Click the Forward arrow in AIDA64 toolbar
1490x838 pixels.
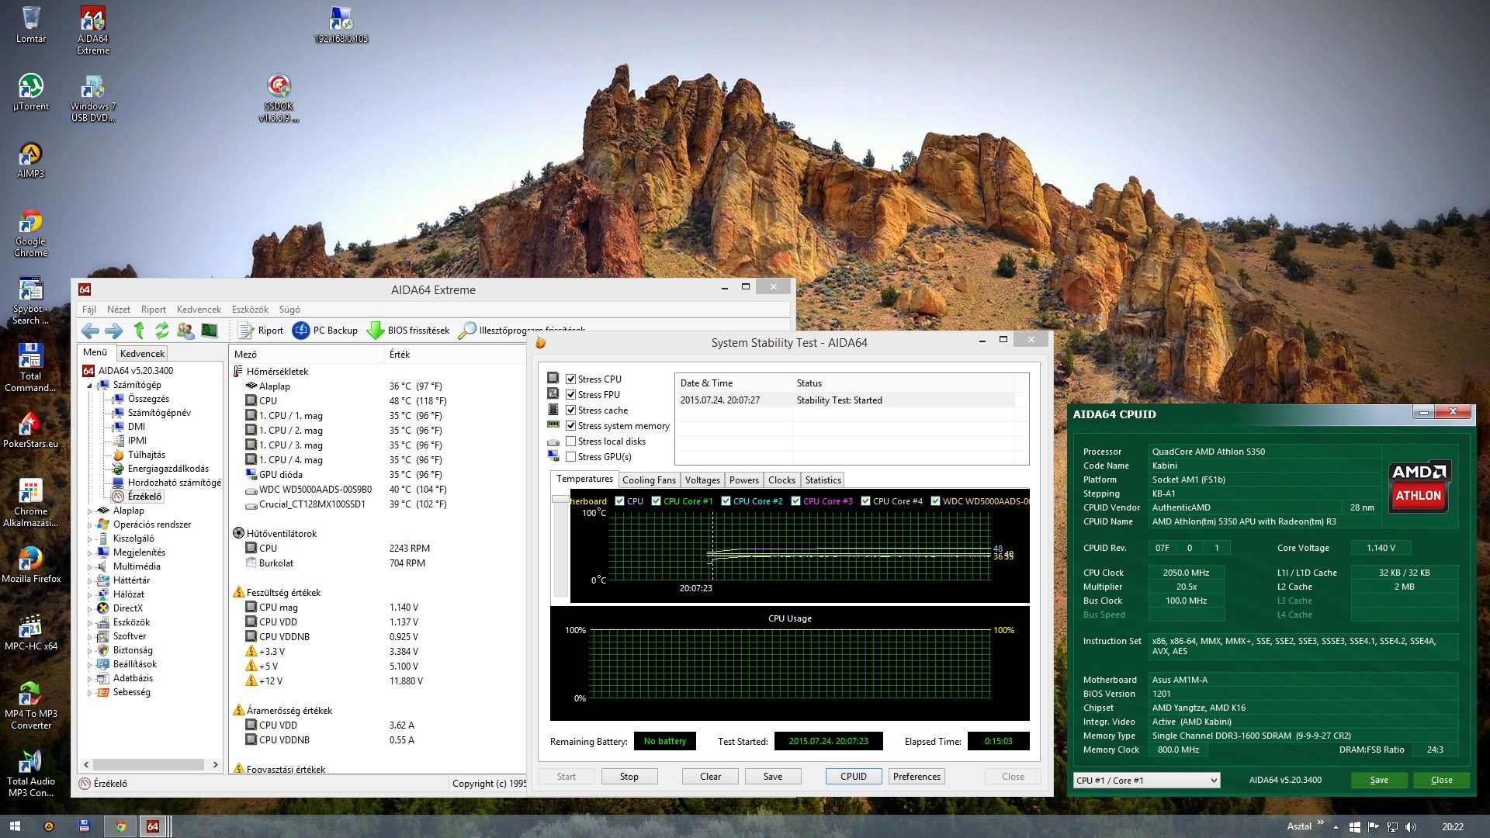113,331
